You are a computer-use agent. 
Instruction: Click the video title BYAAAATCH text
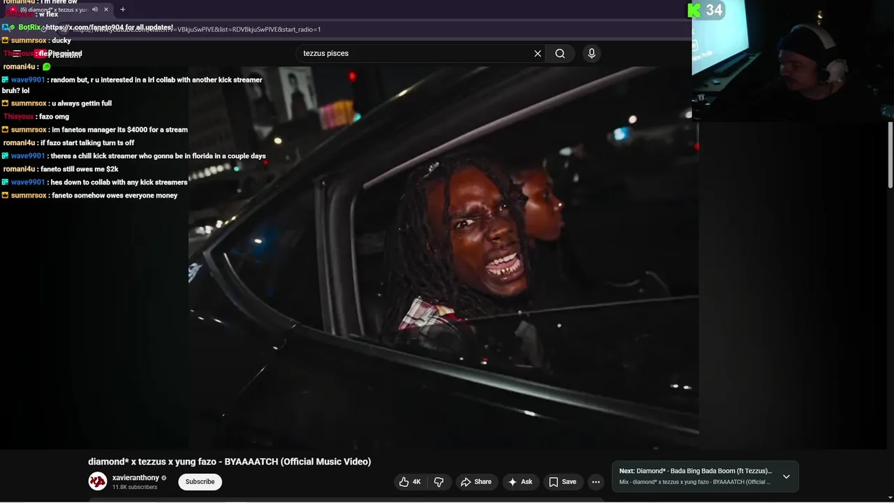229,462
